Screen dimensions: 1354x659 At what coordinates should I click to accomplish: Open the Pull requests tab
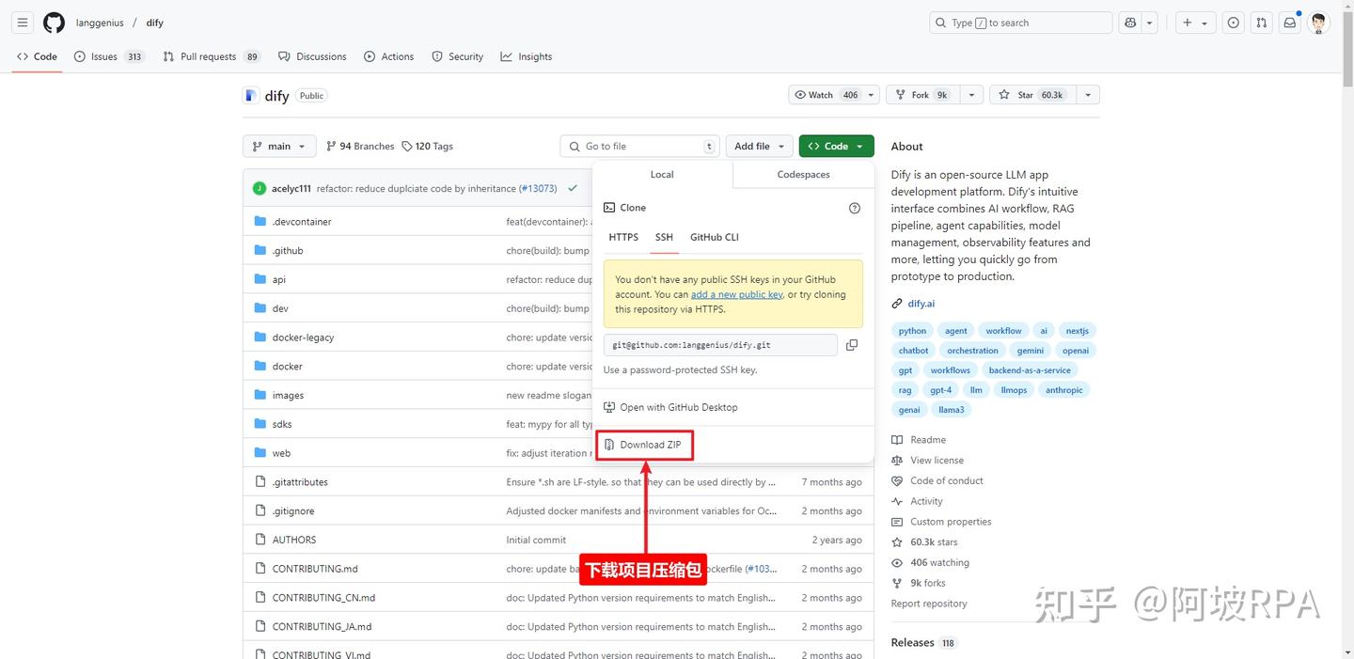pyautogui.click(x=212, y=56)
